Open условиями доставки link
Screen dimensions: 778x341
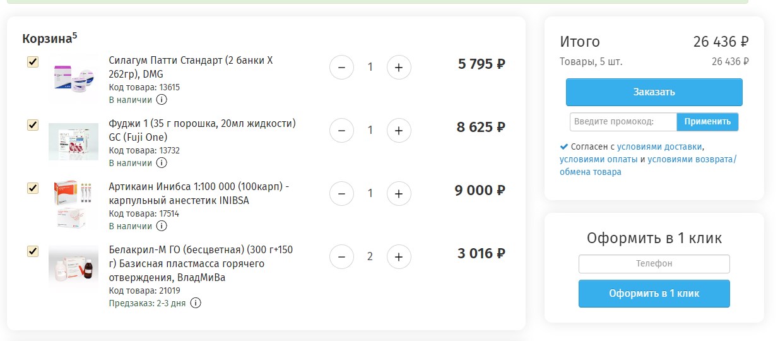tap(659, 147)
